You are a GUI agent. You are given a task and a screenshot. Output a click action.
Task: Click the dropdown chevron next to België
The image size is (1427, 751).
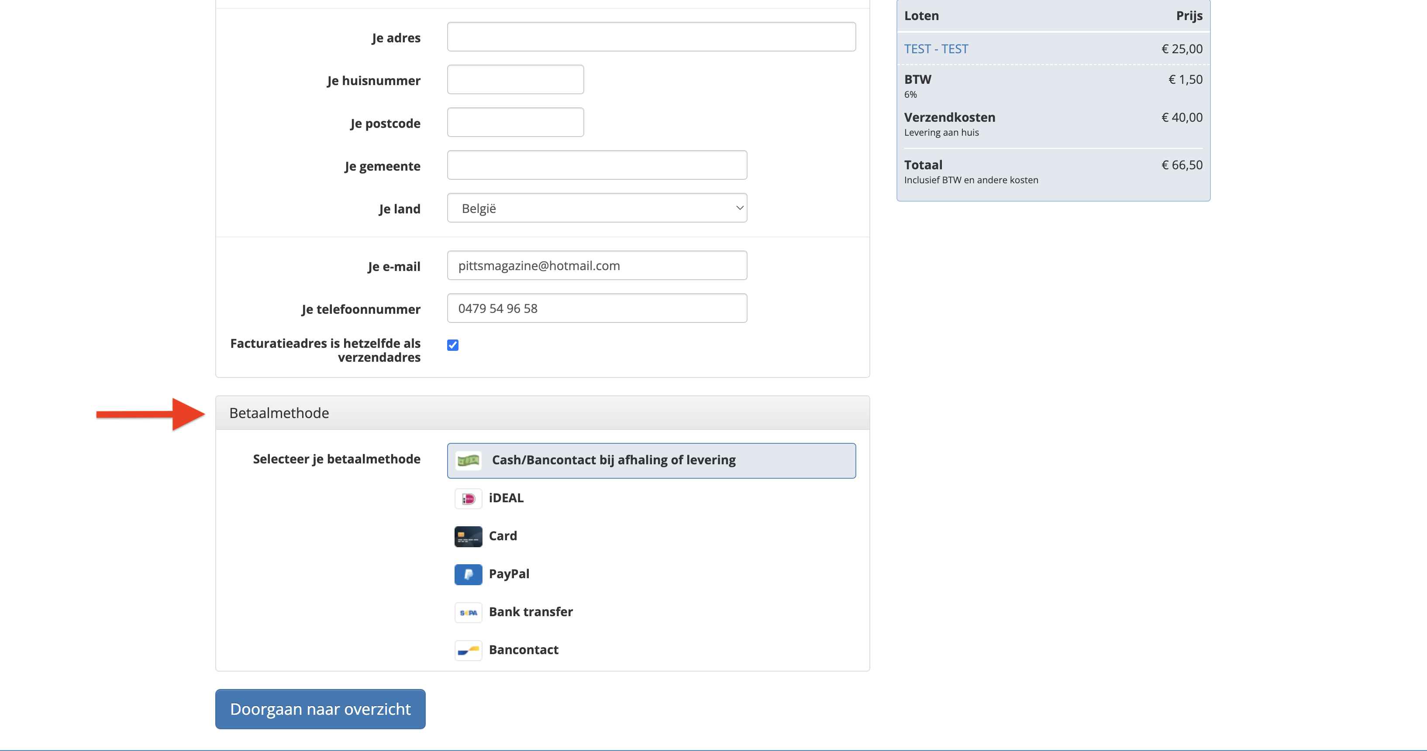pos(739,208)
